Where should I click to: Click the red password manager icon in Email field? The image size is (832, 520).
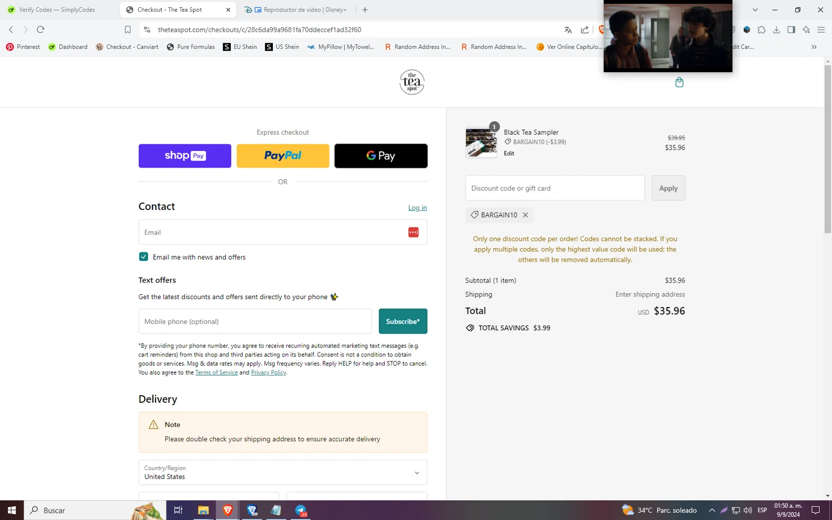[413, 232]
